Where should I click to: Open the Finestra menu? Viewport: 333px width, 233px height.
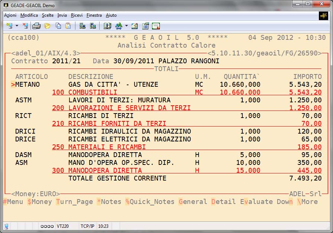pyautogui.click(x=94, y=15)
